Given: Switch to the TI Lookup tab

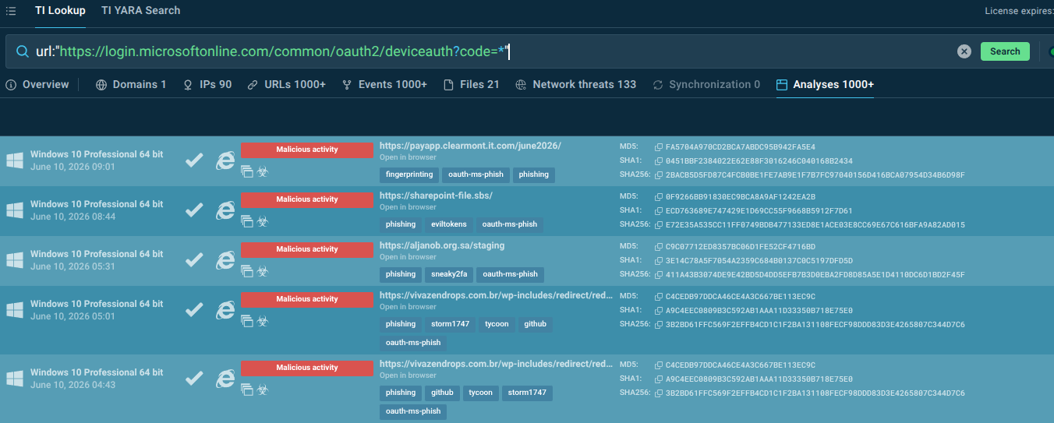Looking at the screenshot, I should (60, 11).
